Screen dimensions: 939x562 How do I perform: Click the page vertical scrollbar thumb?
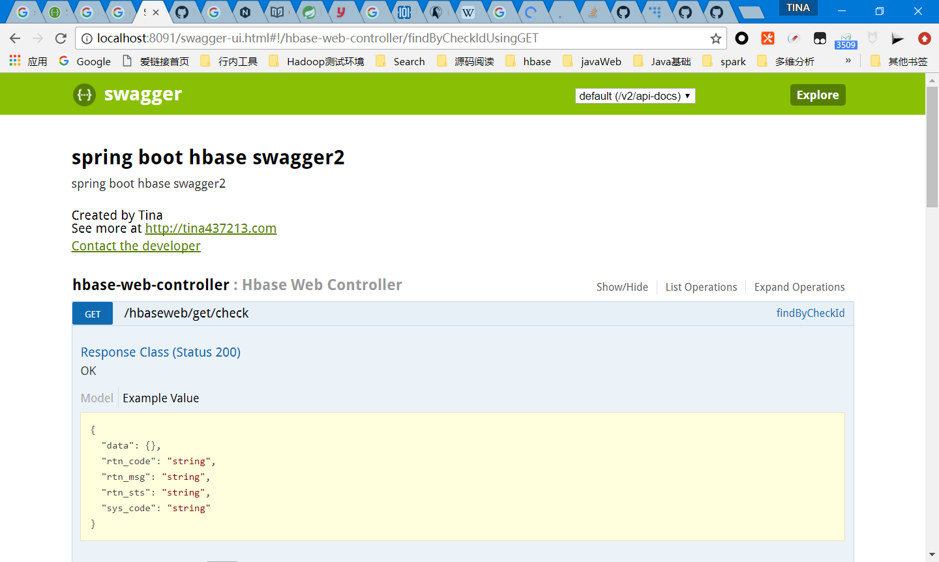point(932,147)
